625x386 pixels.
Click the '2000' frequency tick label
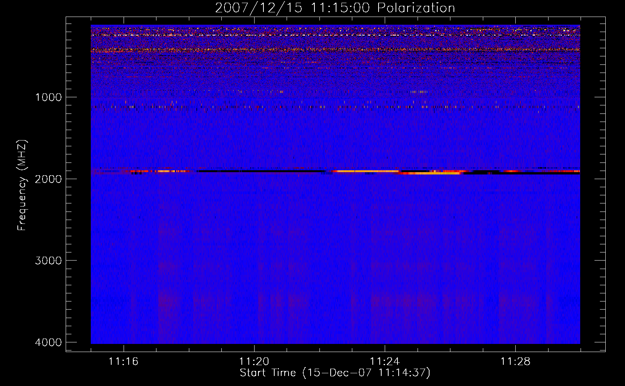48,179
